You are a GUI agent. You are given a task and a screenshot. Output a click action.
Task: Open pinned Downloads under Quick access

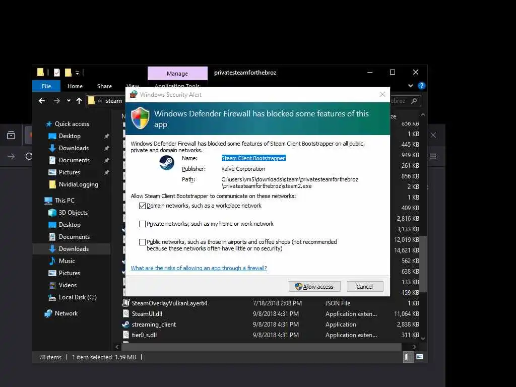pyautogui.click(x=74, y=148)
